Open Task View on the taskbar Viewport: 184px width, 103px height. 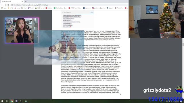coord(7,101)
